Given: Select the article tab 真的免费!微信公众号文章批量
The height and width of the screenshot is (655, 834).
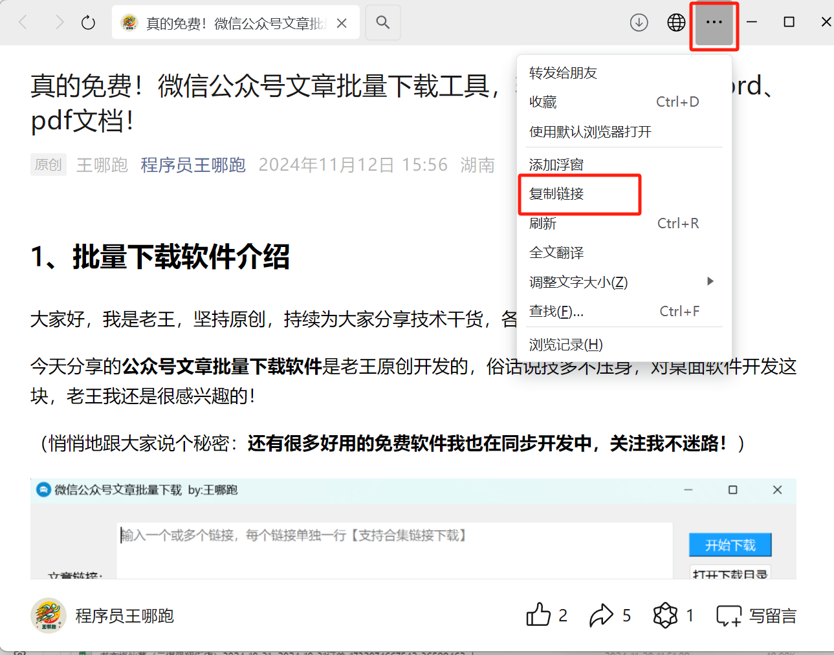Looking at the screenshot, I should [x=236, y=23].
